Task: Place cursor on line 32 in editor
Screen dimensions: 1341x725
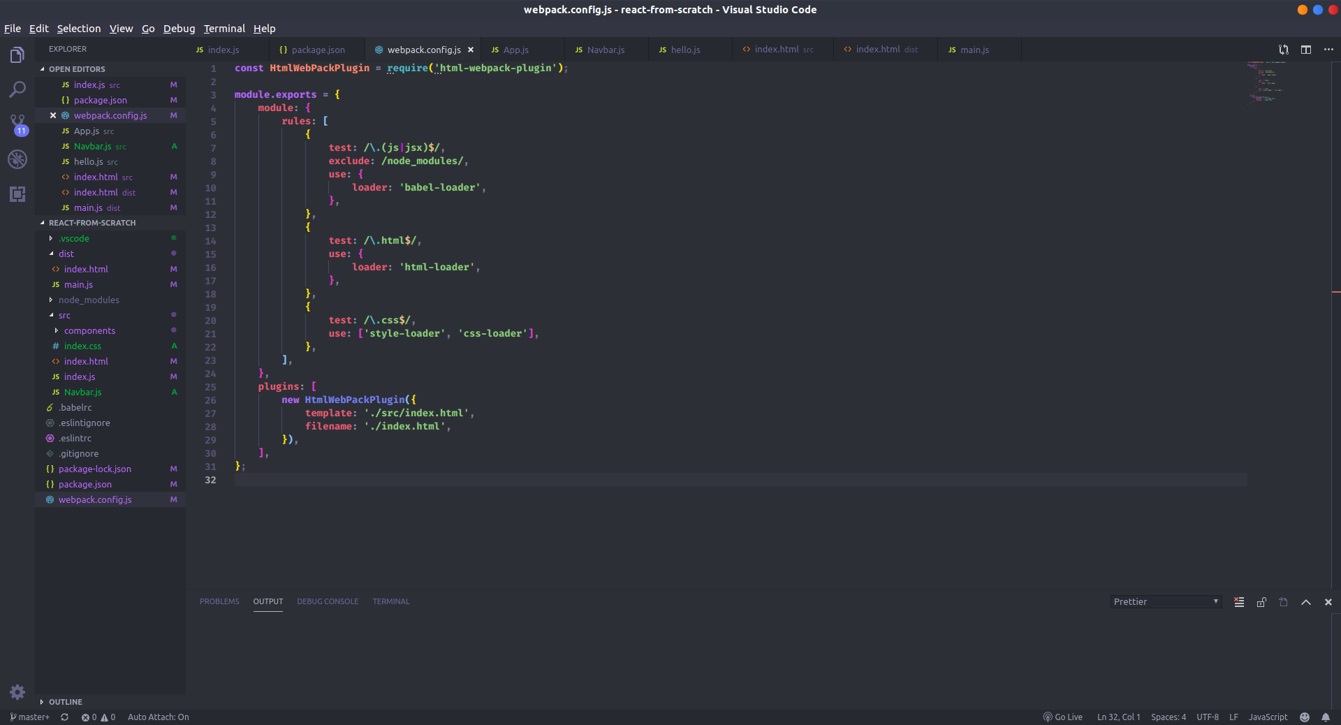Action: [x=740, y=480]
